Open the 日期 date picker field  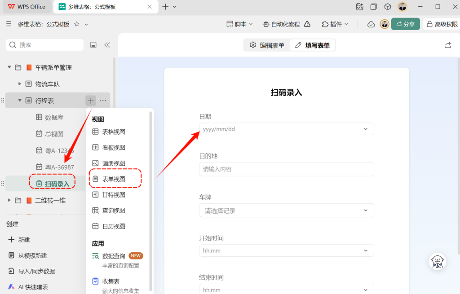pyautogui.click(x=286, y=129)
